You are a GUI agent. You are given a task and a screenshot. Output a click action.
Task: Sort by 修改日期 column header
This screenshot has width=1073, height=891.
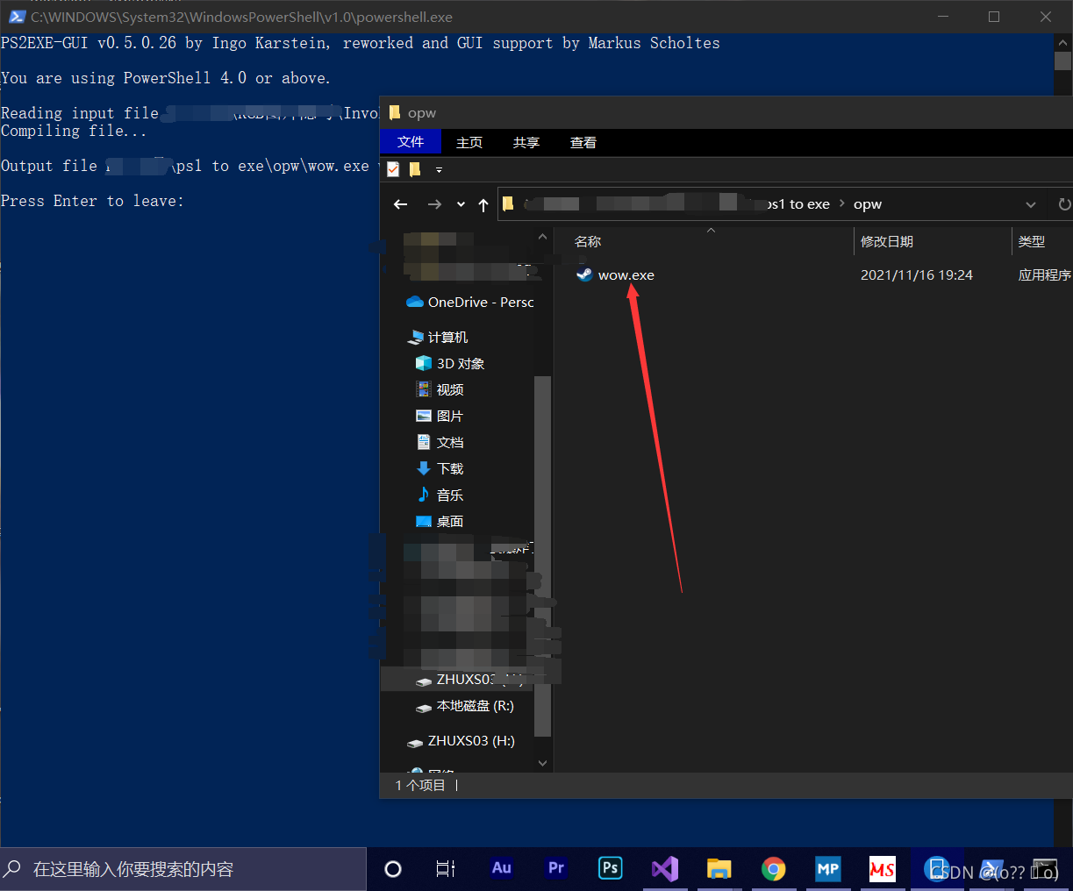point(887,241)
